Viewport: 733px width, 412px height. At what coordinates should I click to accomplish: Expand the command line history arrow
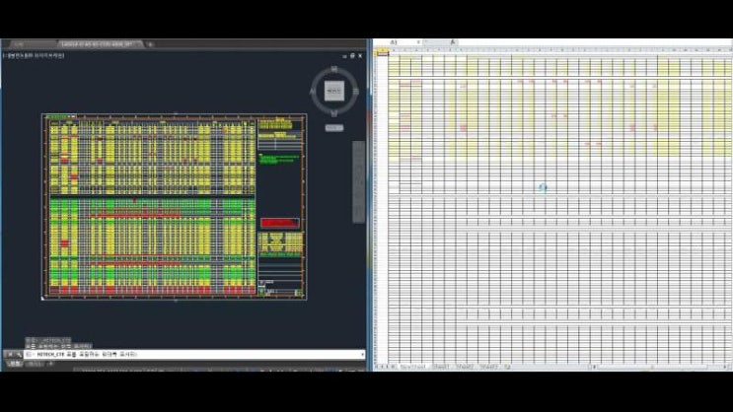click(x=363, y=355)
